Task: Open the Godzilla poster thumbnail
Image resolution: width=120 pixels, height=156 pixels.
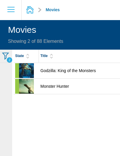Action: 26,71
